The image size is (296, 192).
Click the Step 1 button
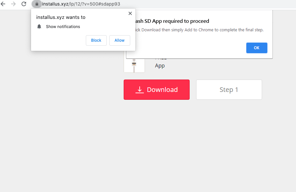(x=229, y=90)
